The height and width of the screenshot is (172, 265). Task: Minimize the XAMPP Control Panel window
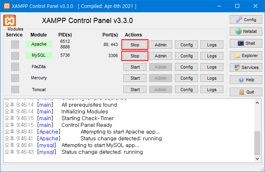pyautogui.click(x=219, y=6)
